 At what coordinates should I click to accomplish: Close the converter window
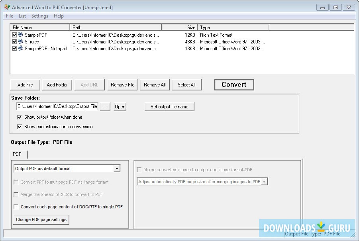[349, 8]
